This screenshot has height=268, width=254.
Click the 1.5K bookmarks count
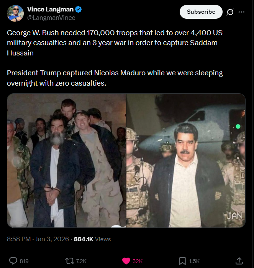[x=194, y=261]
